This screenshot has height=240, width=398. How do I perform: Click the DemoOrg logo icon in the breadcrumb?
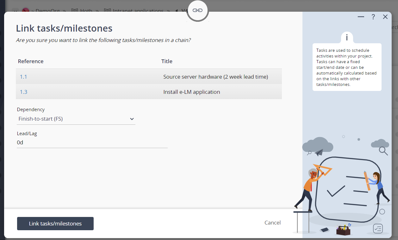click(26, 11)
